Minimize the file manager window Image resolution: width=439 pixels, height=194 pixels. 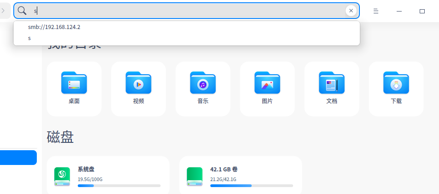pos(399,11)
